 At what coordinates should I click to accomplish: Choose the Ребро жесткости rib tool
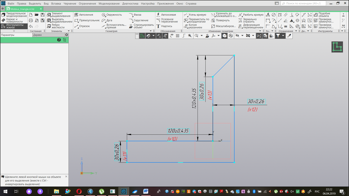coord(56,26)
